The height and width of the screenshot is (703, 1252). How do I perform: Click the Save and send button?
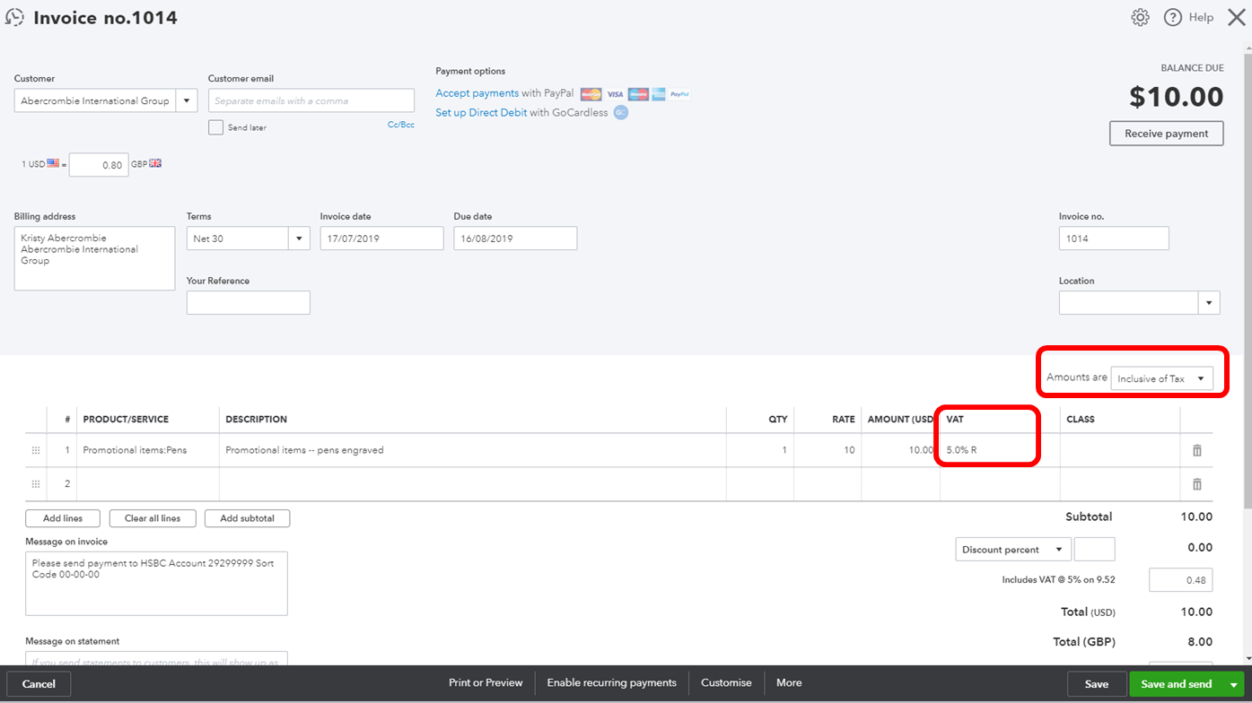[x=1176, y=684]
